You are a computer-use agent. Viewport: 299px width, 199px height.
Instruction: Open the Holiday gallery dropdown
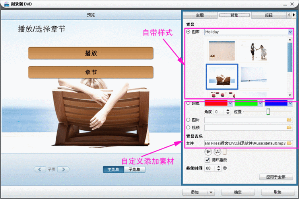290,32
